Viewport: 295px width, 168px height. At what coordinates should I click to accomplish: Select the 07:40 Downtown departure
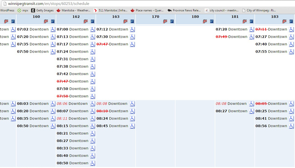click(271, 44)
